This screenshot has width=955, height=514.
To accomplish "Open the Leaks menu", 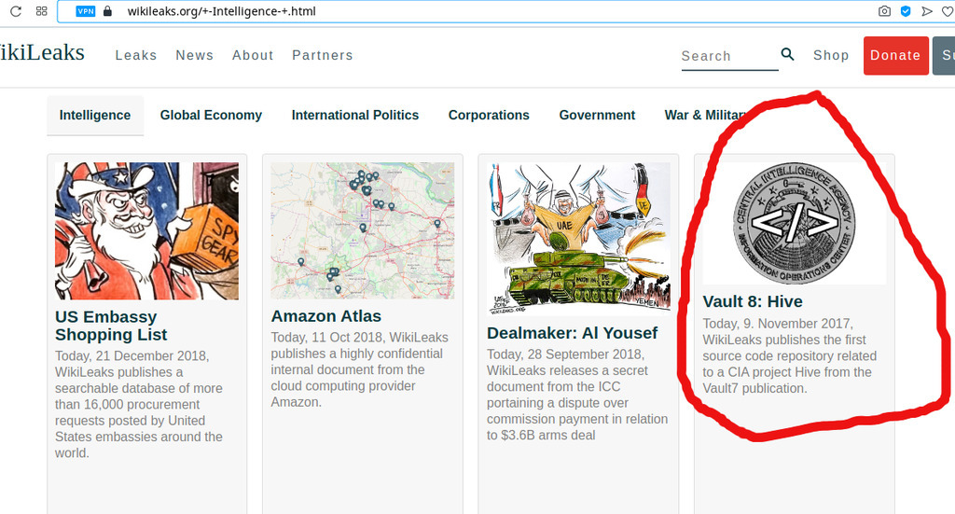I will coord(136,55).
